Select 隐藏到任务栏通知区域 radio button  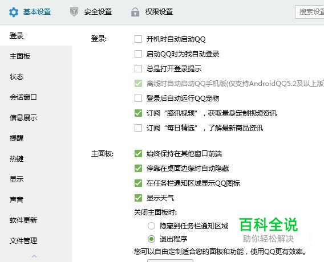tap(151, 226)
